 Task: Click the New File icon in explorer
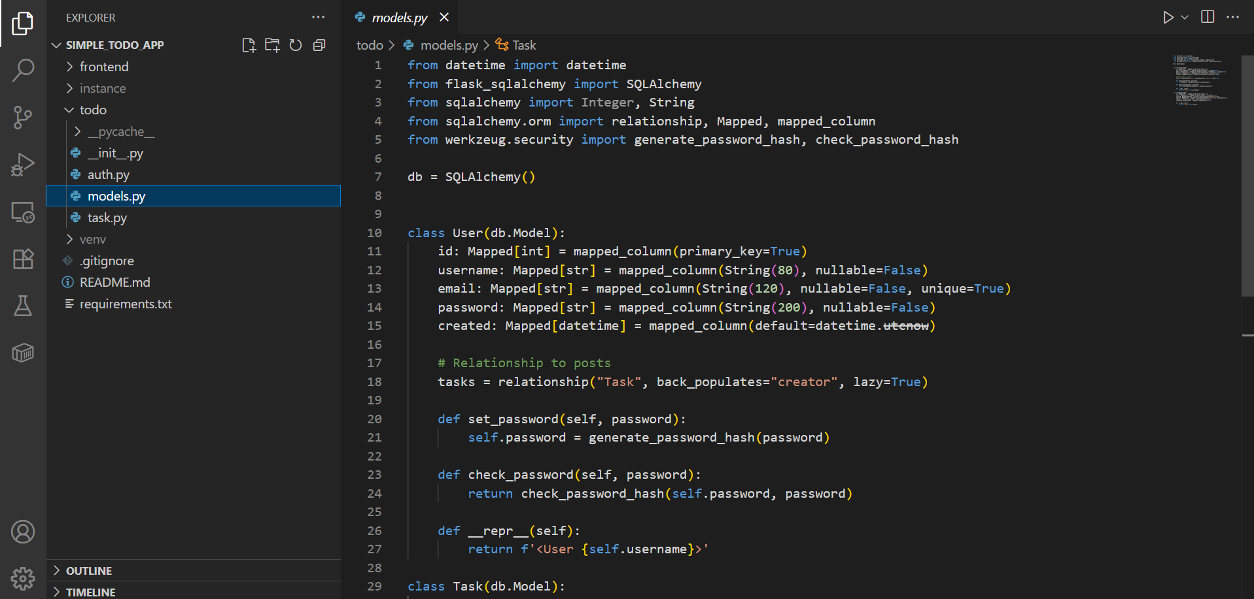coord(249,45)
